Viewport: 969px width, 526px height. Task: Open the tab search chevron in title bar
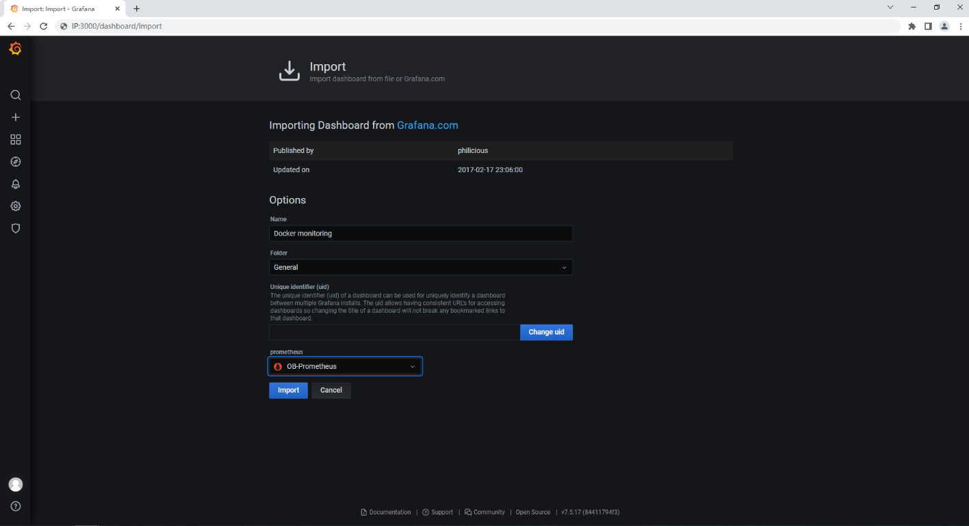point(890,7)
